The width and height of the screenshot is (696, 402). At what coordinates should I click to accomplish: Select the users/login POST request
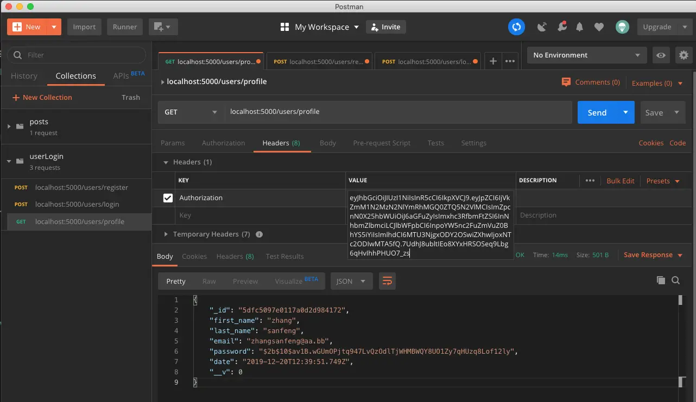point(77,205)
